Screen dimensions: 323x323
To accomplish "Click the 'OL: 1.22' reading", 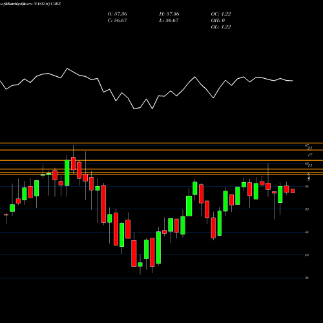I will point(221,27).
